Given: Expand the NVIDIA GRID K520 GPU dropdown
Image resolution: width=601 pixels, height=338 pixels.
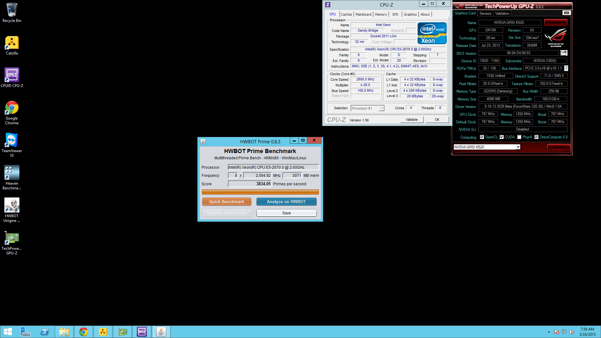Looking at the screenshot, I should pos(518,147).
